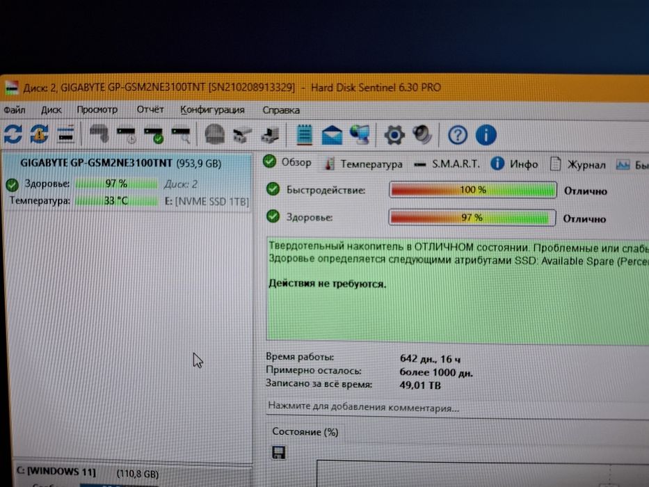Open the Справка menu
649x487 pixels.
[x=281, y=111]
